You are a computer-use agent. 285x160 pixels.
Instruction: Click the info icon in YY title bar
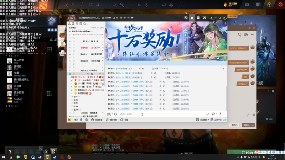tap(132, 18)
